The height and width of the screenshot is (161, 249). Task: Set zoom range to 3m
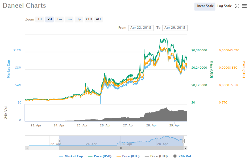[69, 19]
